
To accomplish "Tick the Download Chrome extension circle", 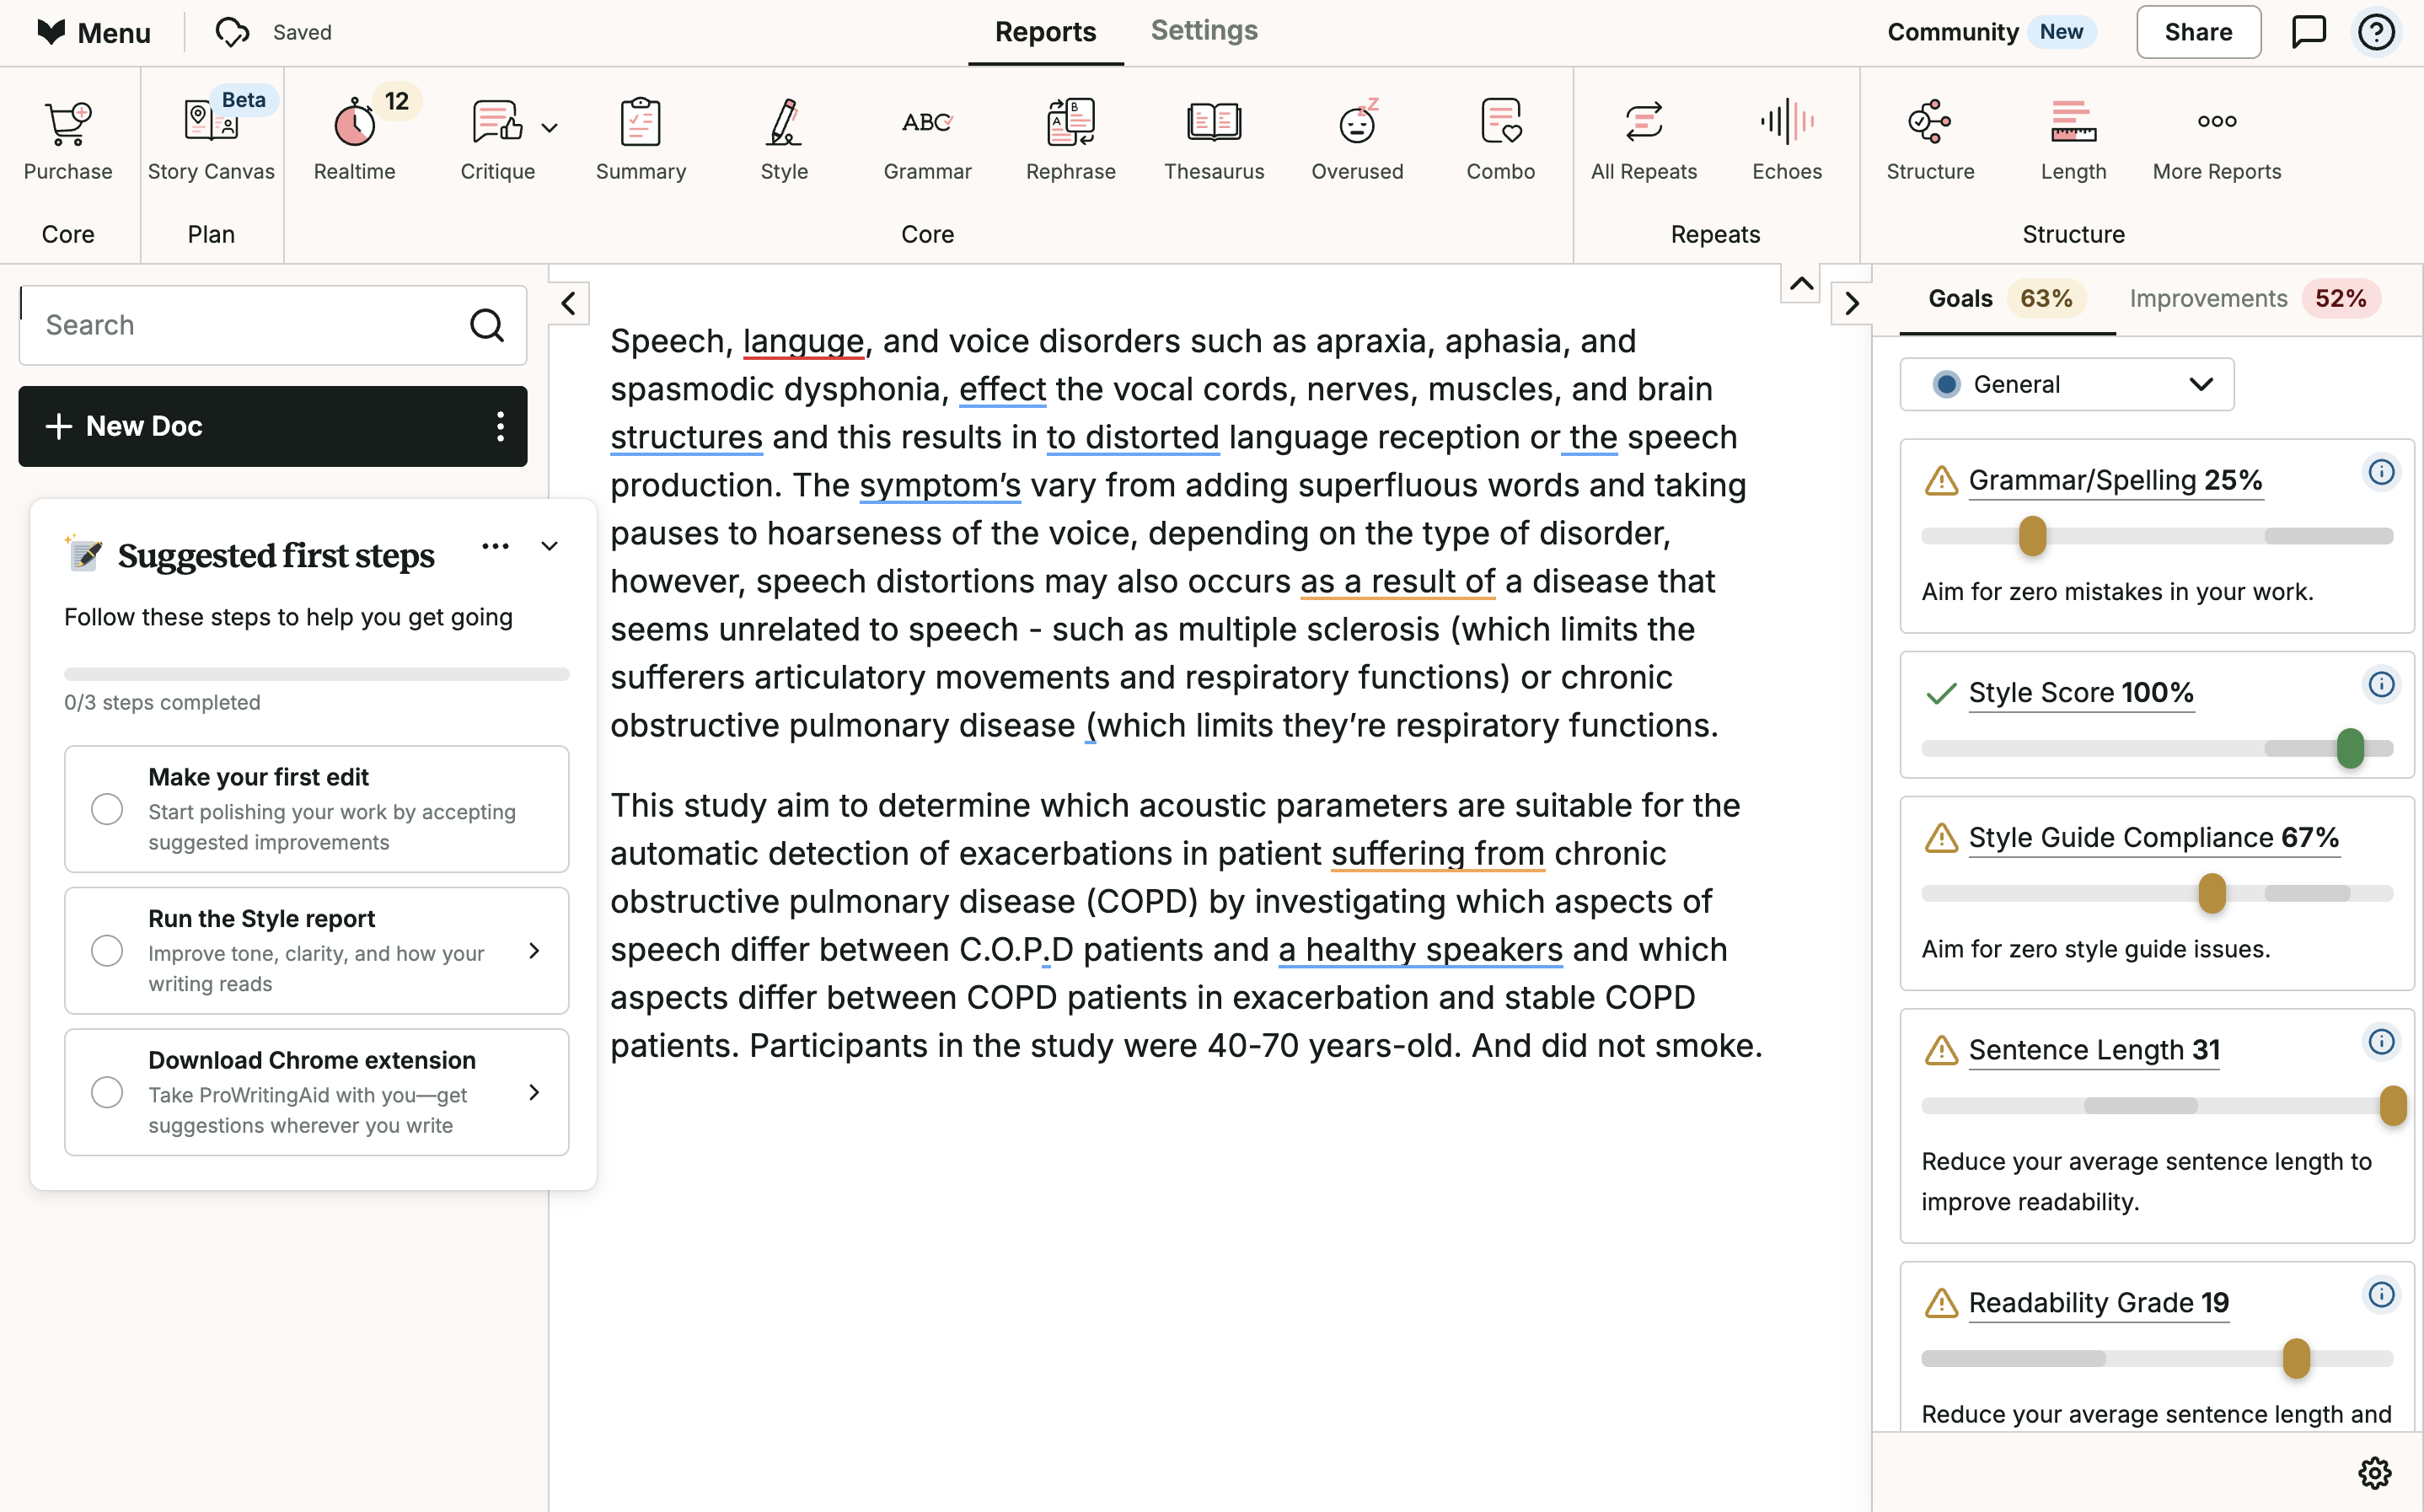I will click(107, 1092).
